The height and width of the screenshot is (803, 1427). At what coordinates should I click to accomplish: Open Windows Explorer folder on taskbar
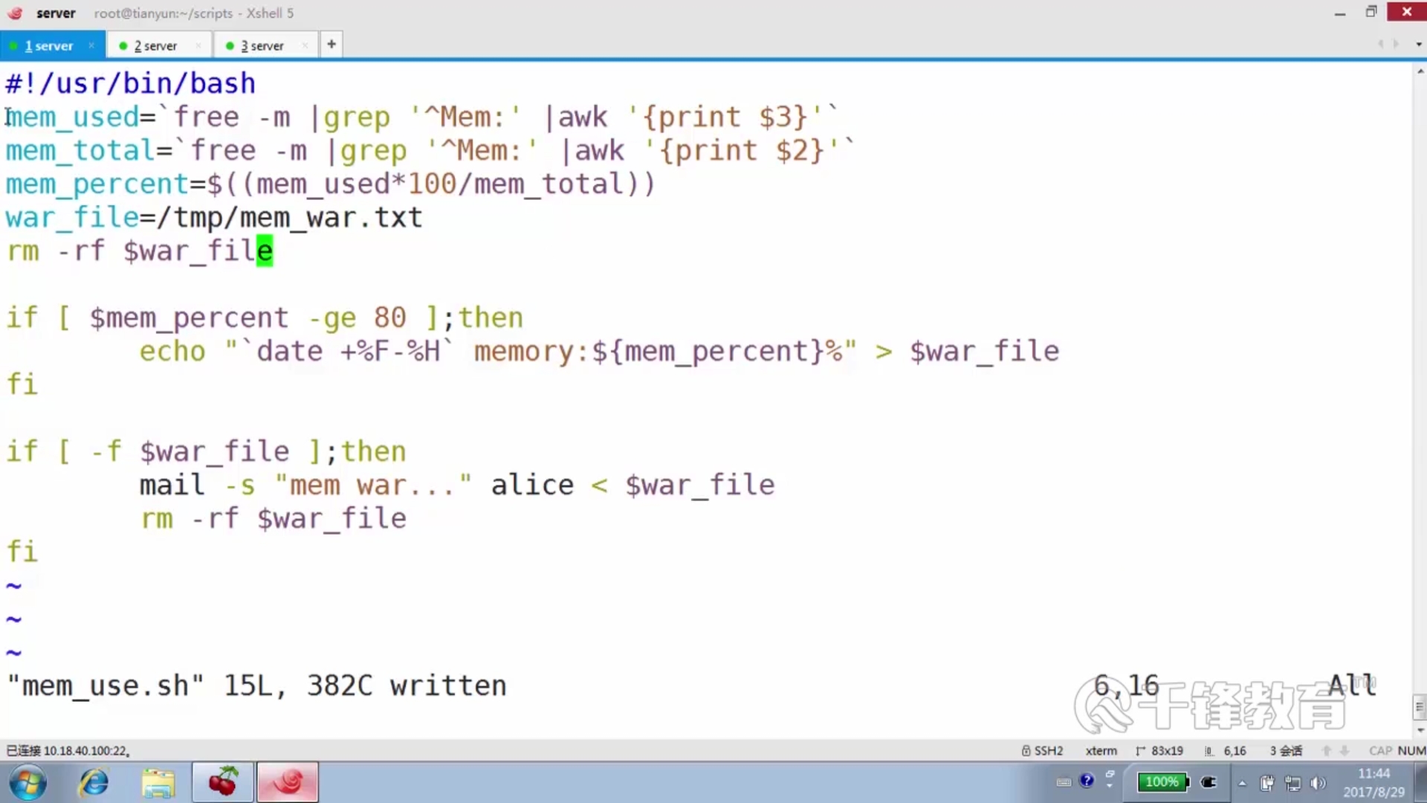point(158,782)
